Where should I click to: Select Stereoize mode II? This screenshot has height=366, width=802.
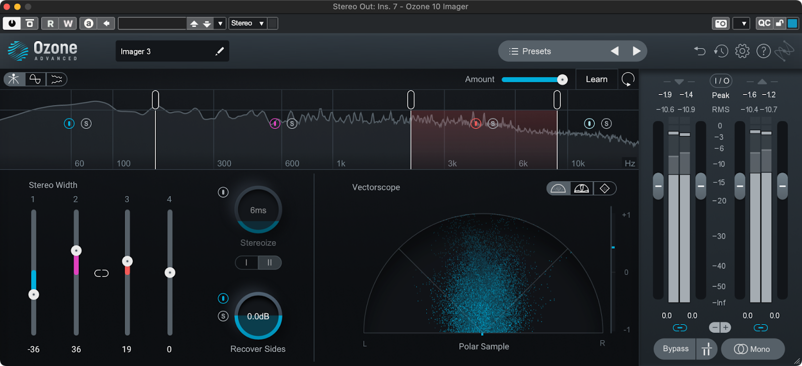coord(270,262)
